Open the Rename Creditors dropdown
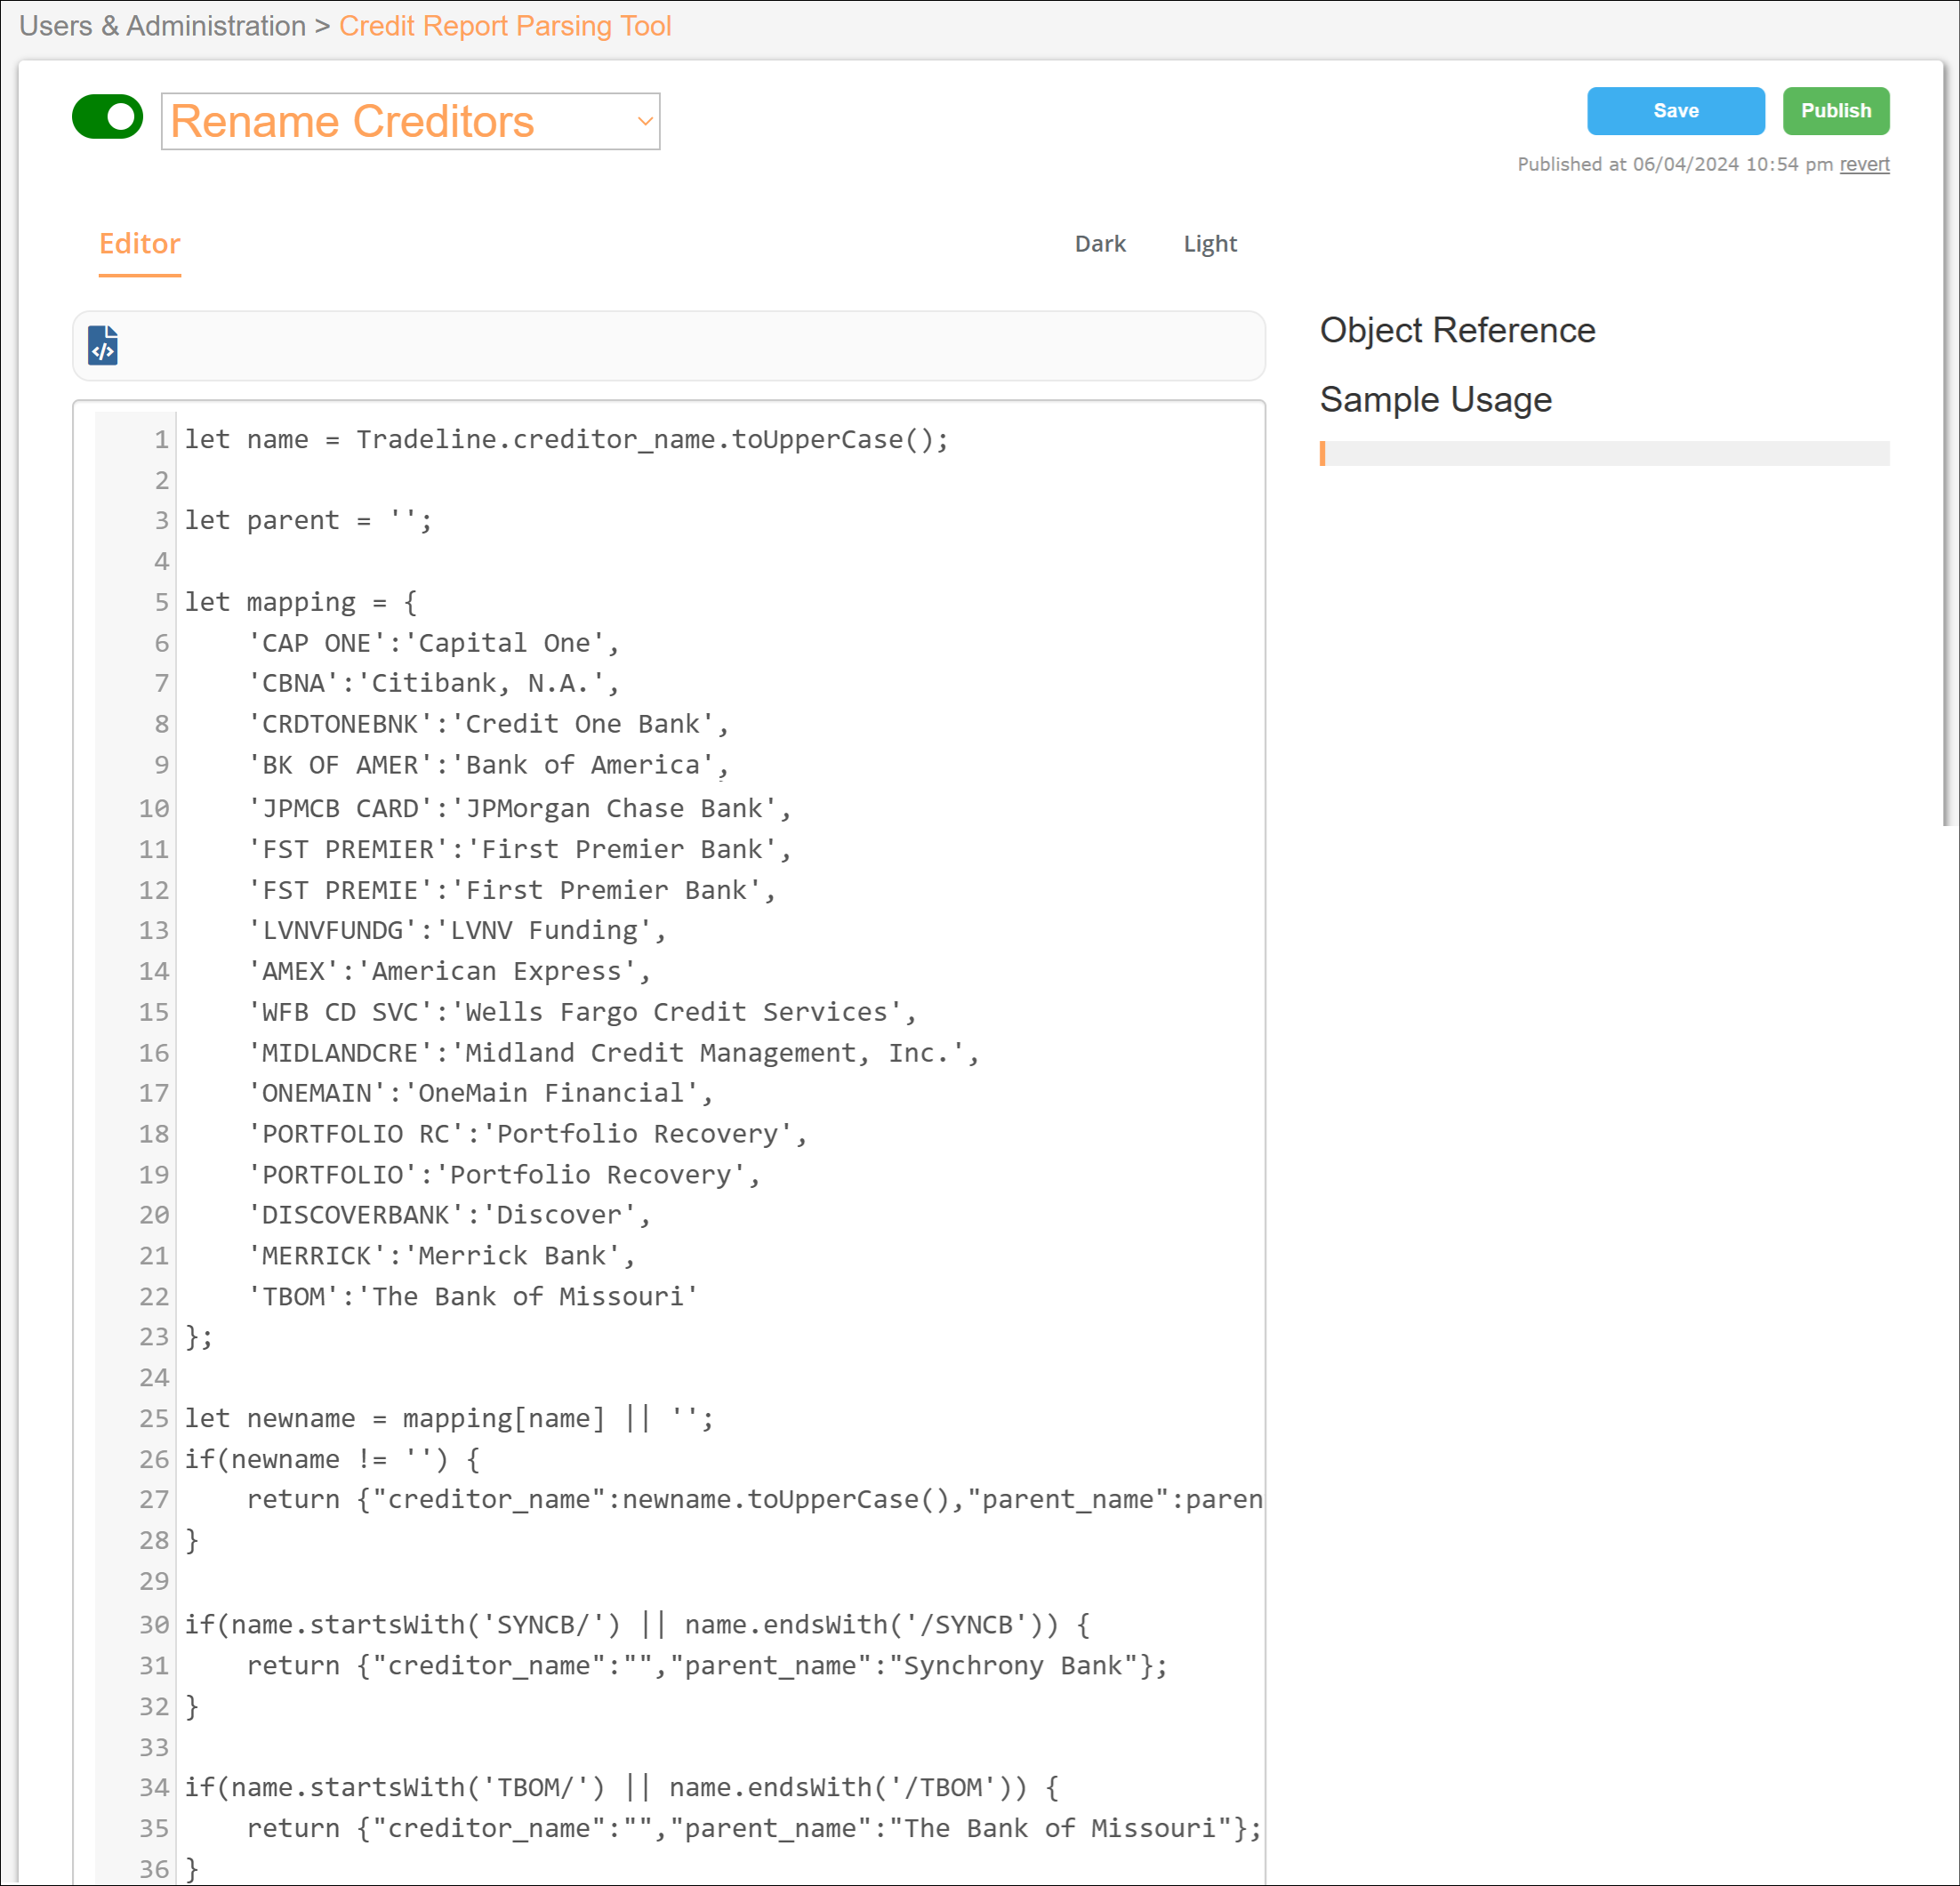Image resolution: width=1960 pixels, height=1886 pixels. point(410,121)
